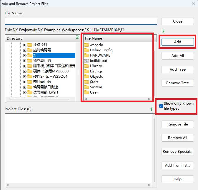Click folder icon beside 硬件IIC读写MPU6050
This screenshot has height=190, width=198.
pyautogui.click(x=30, y=71)
